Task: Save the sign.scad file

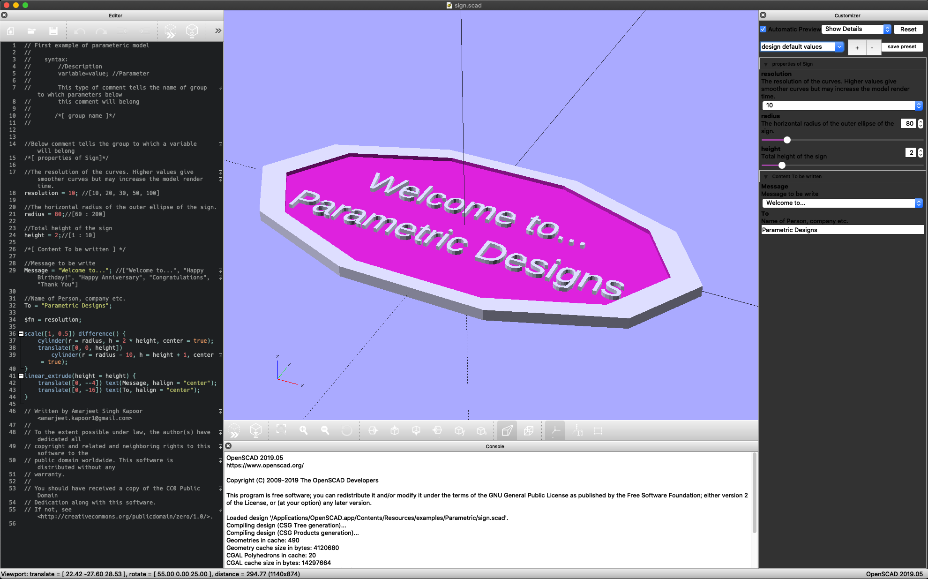Action: 53,31
